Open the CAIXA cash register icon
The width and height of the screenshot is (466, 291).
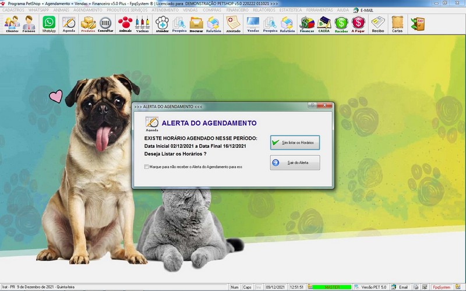[x=324, y=24]
